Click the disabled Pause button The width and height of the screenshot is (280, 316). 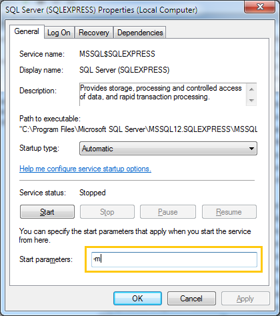pyautogui.click(x=168, y=212)
